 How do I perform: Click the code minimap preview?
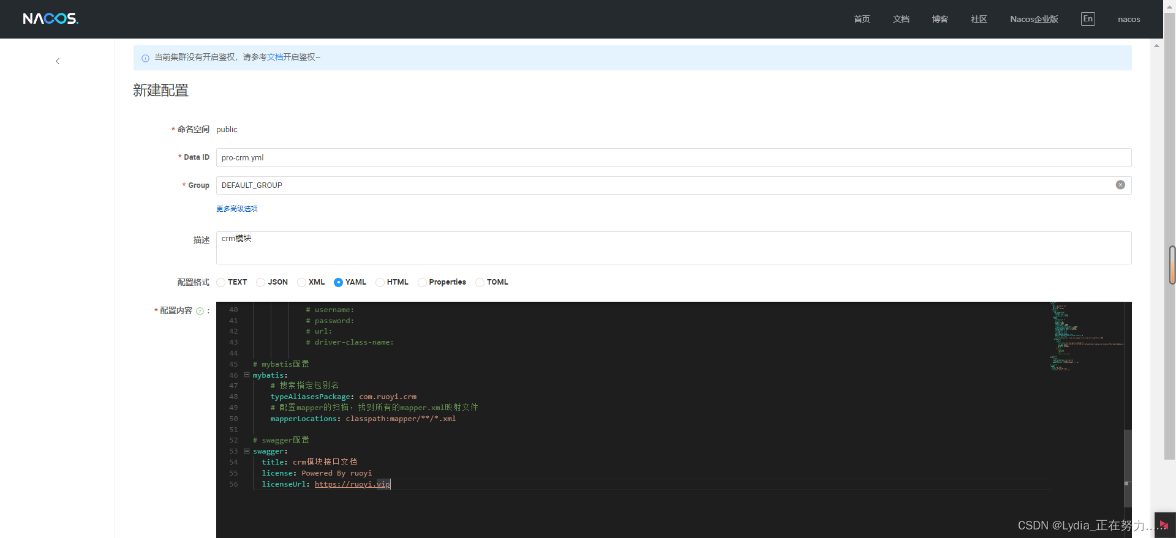tap(1087, 337)
